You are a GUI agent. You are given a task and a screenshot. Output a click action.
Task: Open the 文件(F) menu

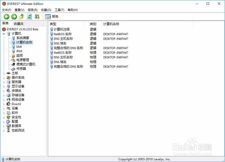coord(7,10)
